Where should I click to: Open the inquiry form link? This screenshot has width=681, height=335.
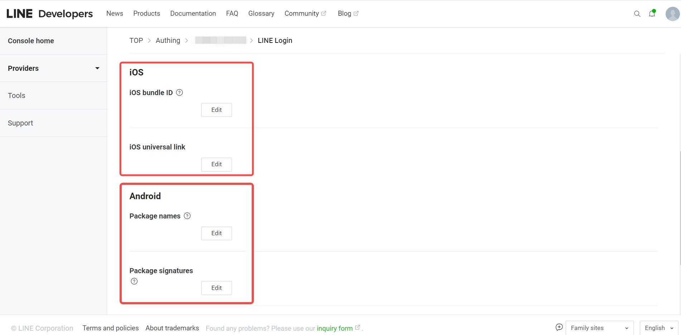[335, 328]
